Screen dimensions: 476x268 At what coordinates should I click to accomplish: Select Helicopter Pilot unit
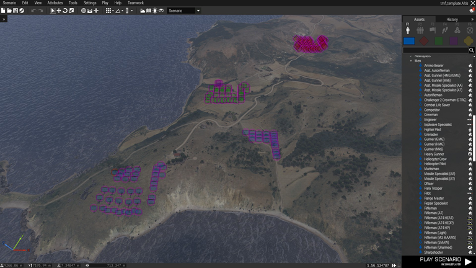[435, 164]
